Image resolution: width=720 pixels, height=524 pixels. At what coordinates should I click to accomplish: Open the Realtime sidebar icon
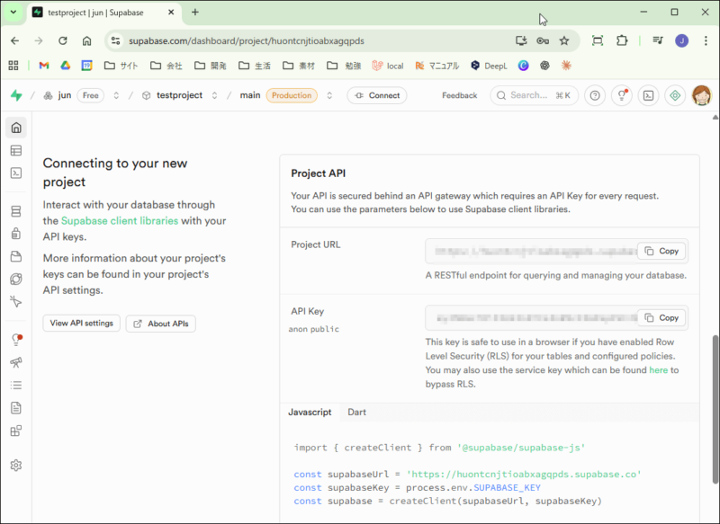[x=15, y=302]
